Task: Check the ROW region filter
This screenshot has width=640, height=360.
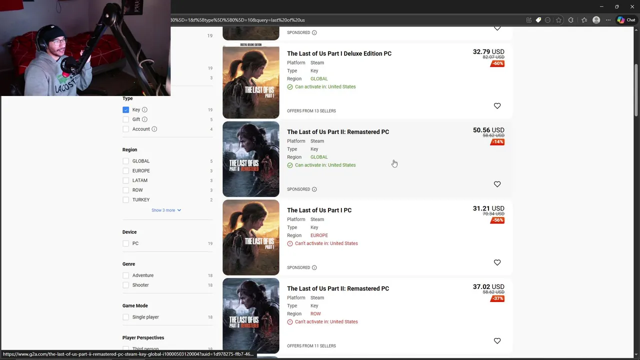Action: (x=125, y=190)
